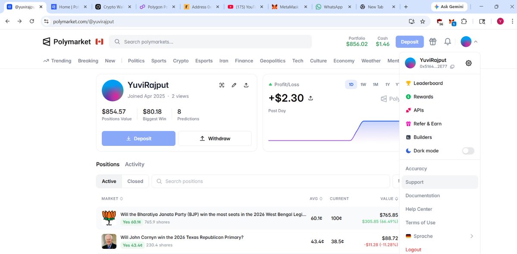Image resolution: width=517 pixels, height=254 pixels.
Task: Switch to the Positions tab
Action: [x=108, y=164]
